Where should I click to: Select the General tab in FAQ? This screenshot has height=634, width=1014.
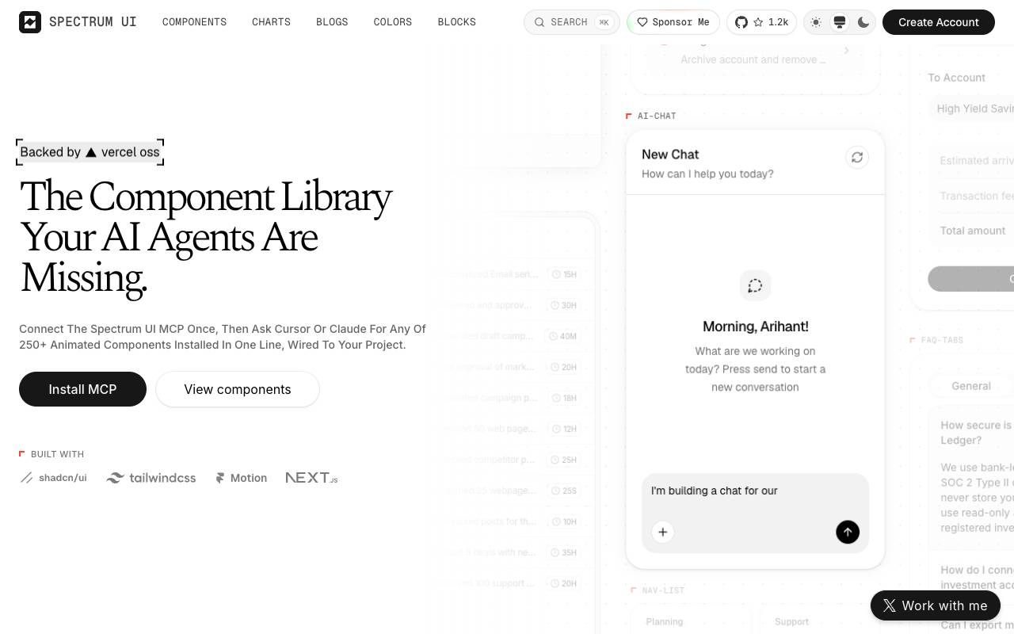(971, 386)
